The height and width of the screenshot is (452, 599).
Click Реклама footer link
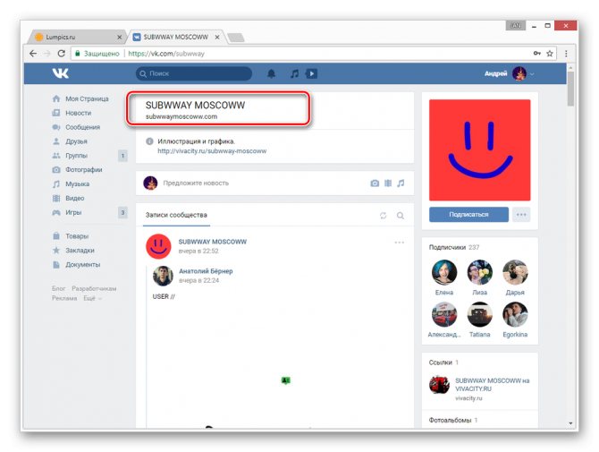pos(64,298)
